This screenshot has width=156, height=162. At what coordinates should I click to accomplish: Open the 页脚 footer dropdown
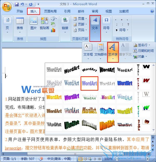80,24
